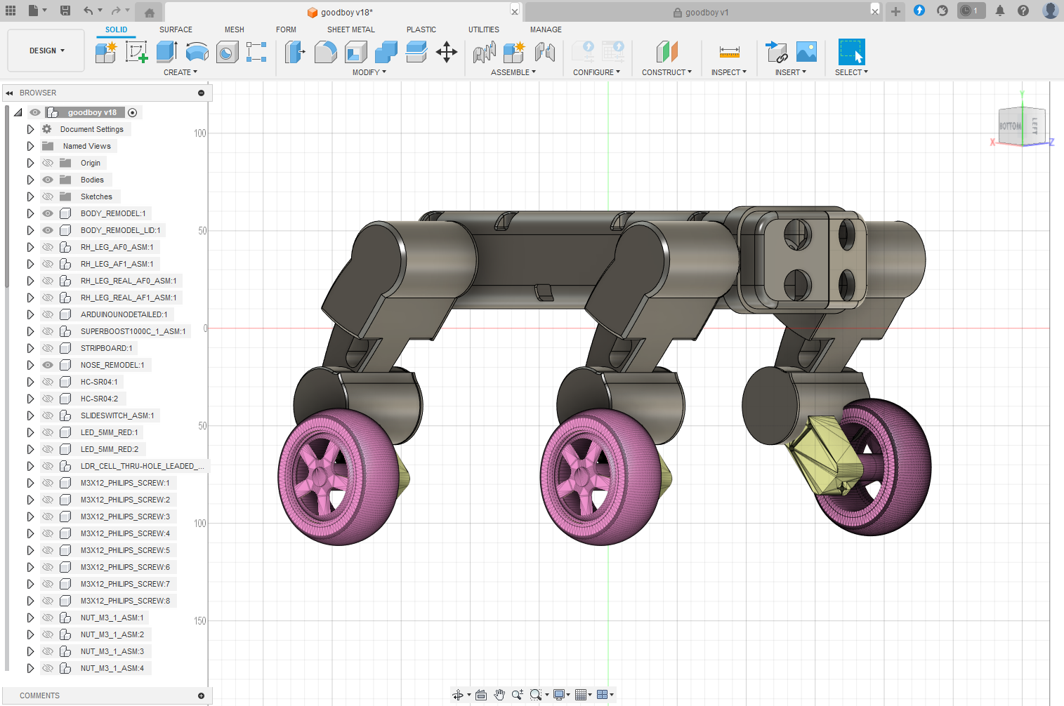Open the DESIGN workspace dropdown
This screenshot has height=706, width=1064.
46,51
